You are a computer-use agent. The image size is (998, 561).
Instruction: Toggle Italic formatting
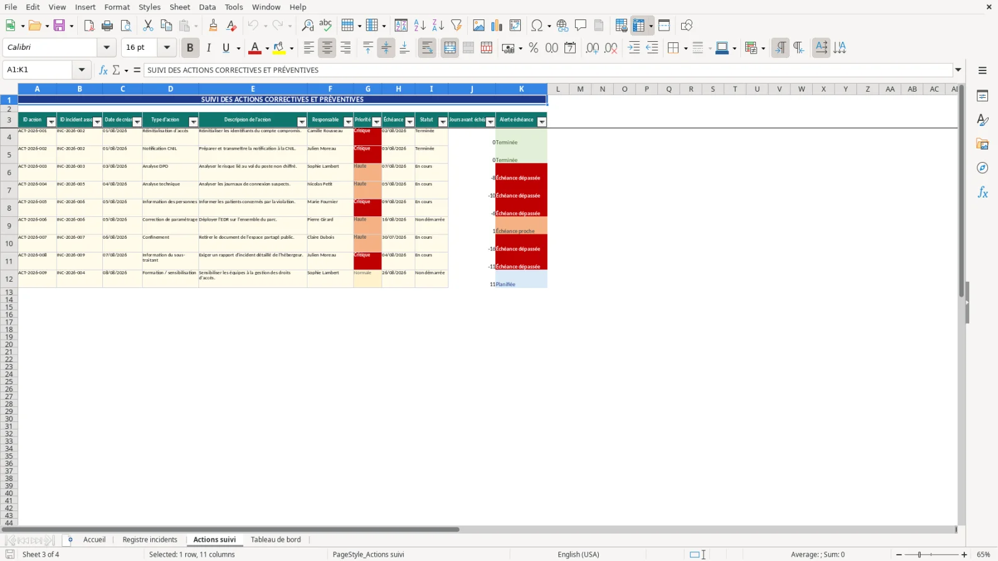point(208,48)
